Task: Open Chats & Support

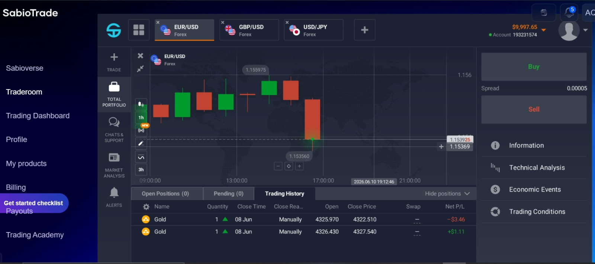Action: point(114,130)
